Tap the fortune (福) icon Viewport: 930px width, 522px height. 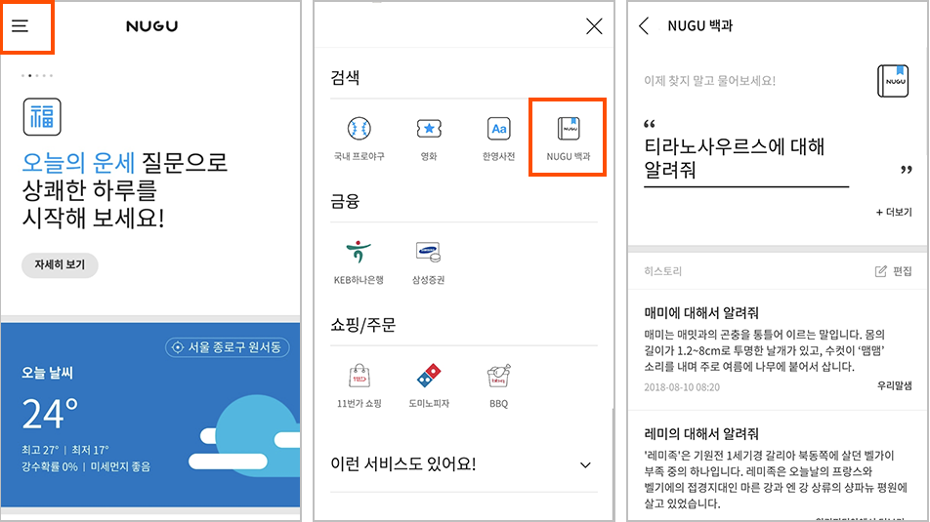point(42,117)
